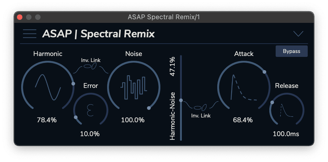328x162 pixels.
Task: Click the sine wave icon in Harmonic knob
Action: [48, 87]
